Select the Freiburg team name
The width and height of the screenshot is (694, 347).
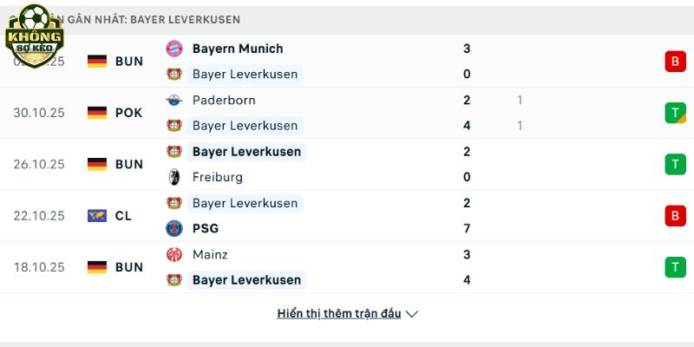pyautogui.click(x=218, y=177)
